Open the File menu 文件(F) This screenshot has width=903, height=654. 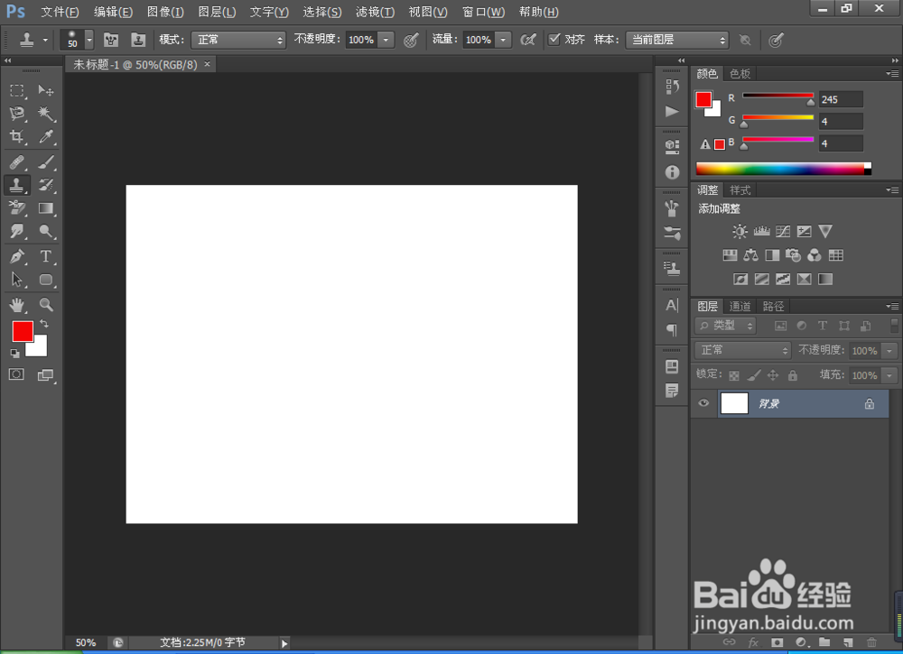[x=60, y=12]
